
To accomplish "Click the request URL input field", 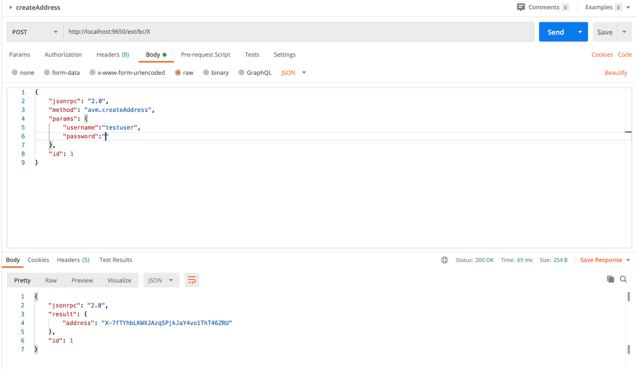I will point(297,32).
